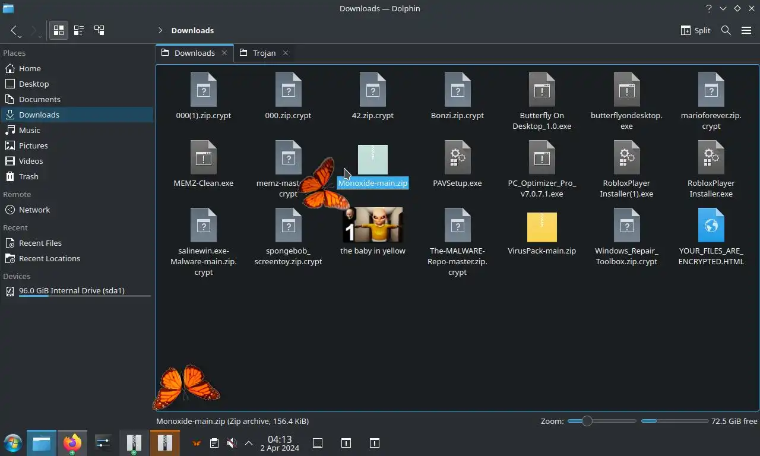Click the Monoxide-main.zip filename label
Image resolution: width=760 pixels, height=456 pixels.
(373, 183)
